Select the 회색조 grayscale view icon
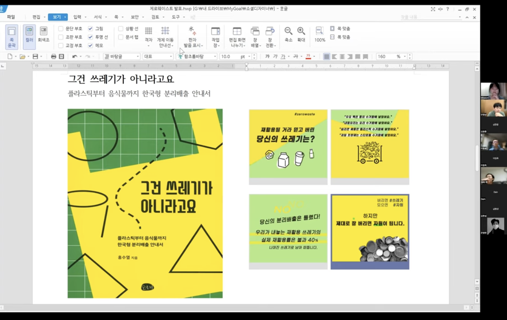Viewport: 507px width, 320px height. click(x=43, y=35)
